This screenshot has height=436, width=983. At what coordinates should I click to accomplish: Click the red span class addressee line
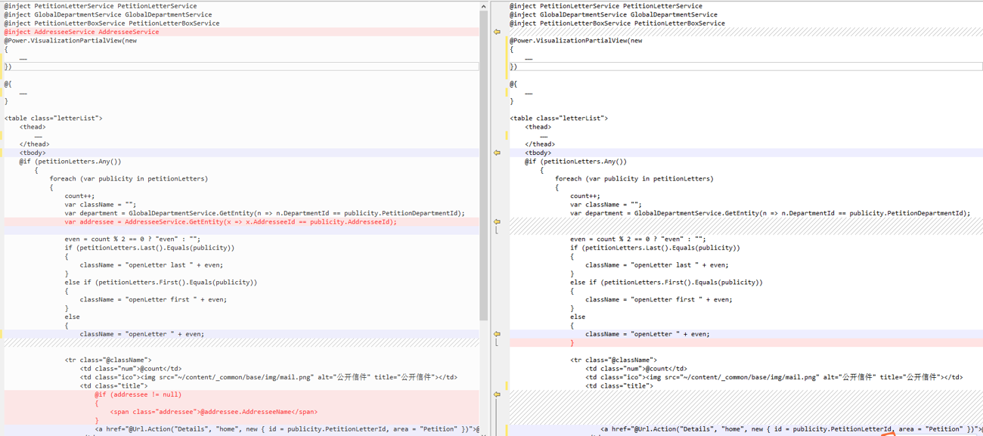pyautogui.click(x=213, y=412)
